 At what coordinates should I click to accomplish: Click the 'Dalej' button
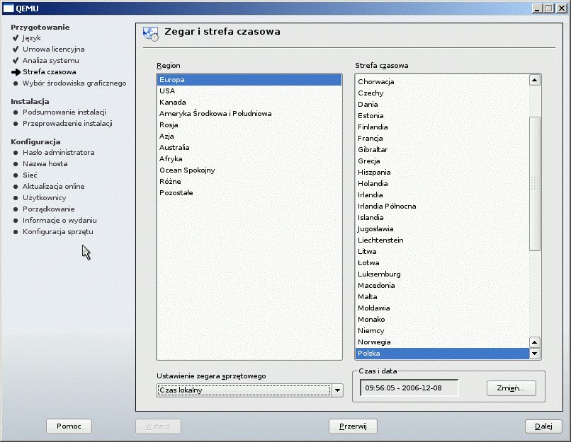pos(543,426)
